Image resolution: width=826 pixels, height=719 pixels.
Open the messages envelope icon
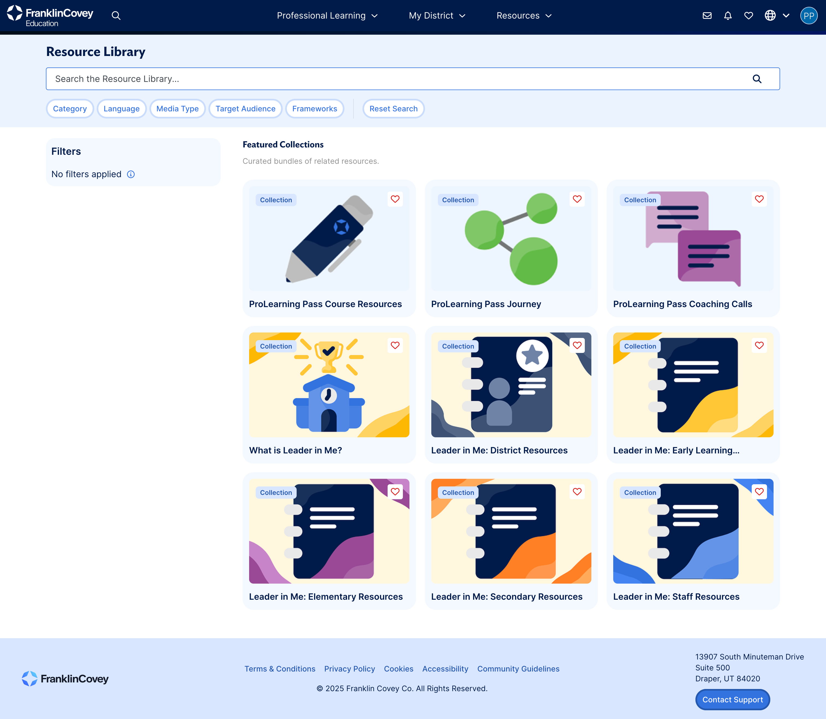click(x=707, y=16)
